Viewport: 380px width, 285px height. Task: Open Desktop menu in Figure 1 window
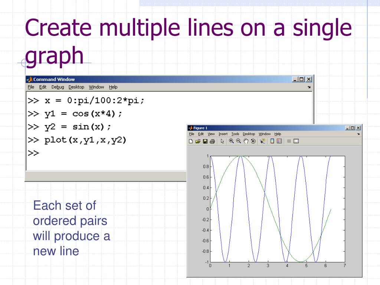pos(249,134)
